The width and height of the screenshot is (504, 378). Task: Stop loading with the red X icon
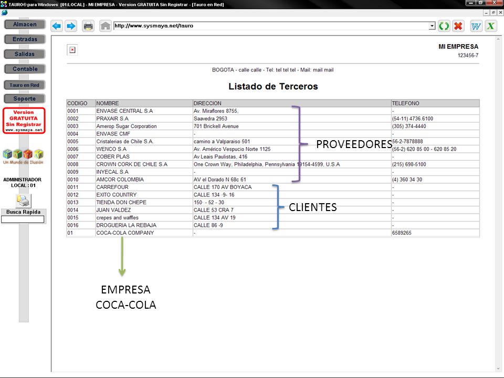pos(458,26)
